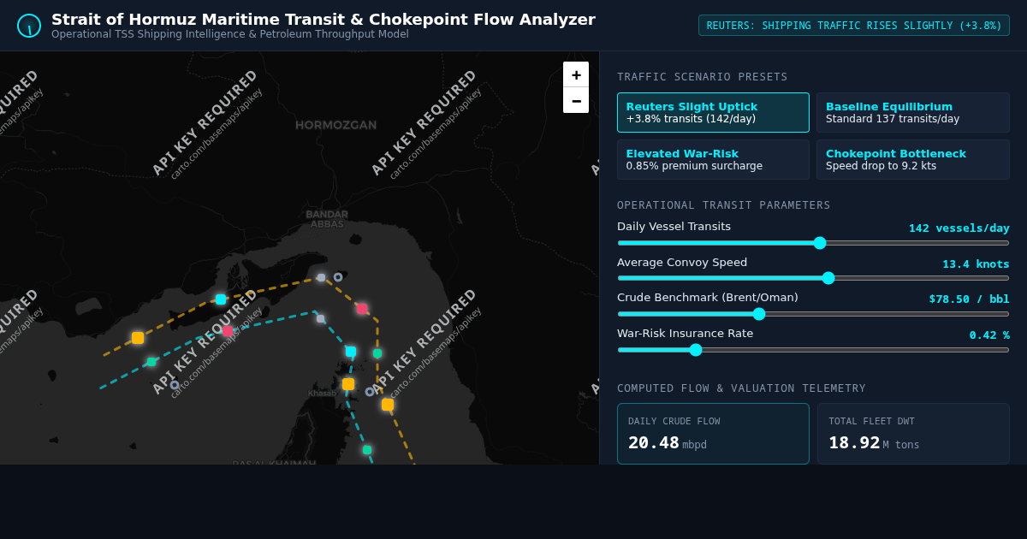
Task: Click the 'Traffic Scenario Presets' heading
Action: tap(702, 77)
